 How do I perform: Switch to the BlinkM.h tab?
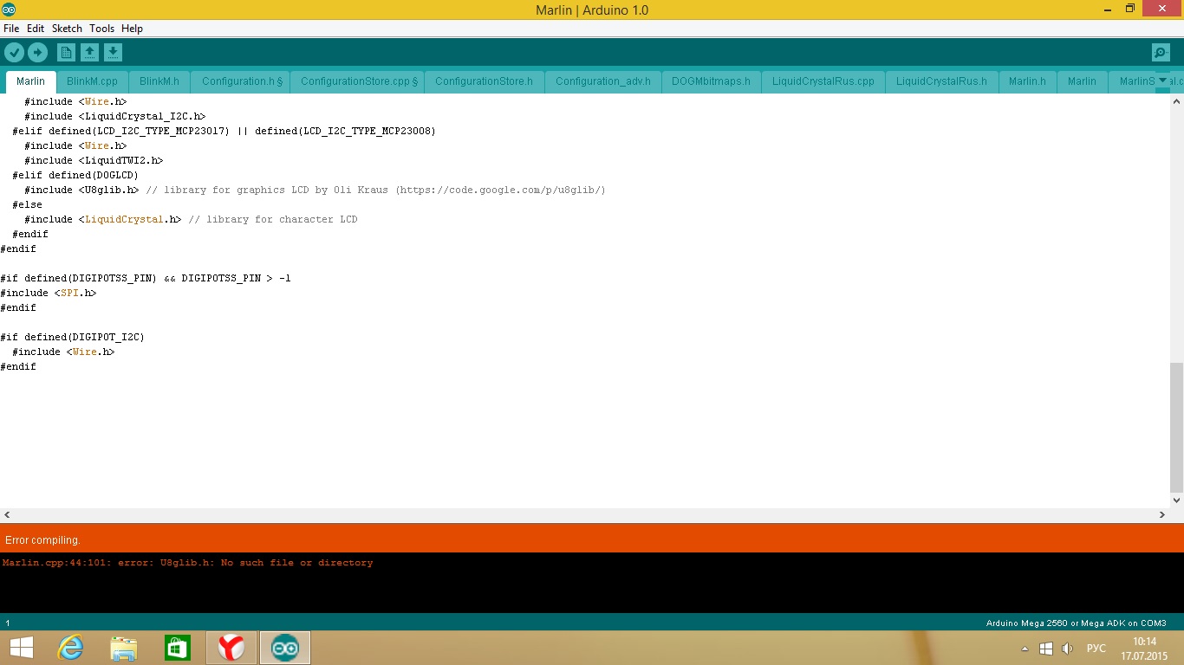(159, 81)
